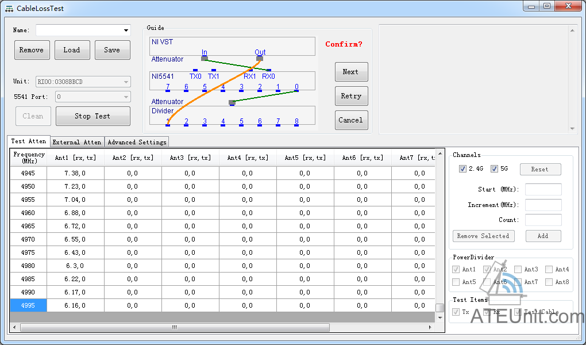Uncheck the 2.4G channel checkbox
The image size is (586, 345).
[x=462, y=169]
